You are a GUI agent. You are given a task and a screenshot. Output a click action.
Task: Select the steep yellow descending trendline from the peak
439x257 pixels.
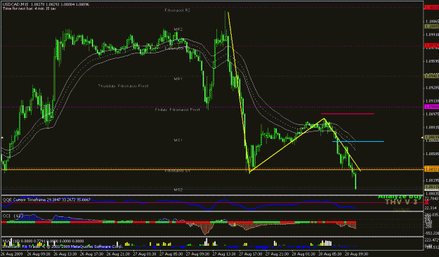pos(239,93)
